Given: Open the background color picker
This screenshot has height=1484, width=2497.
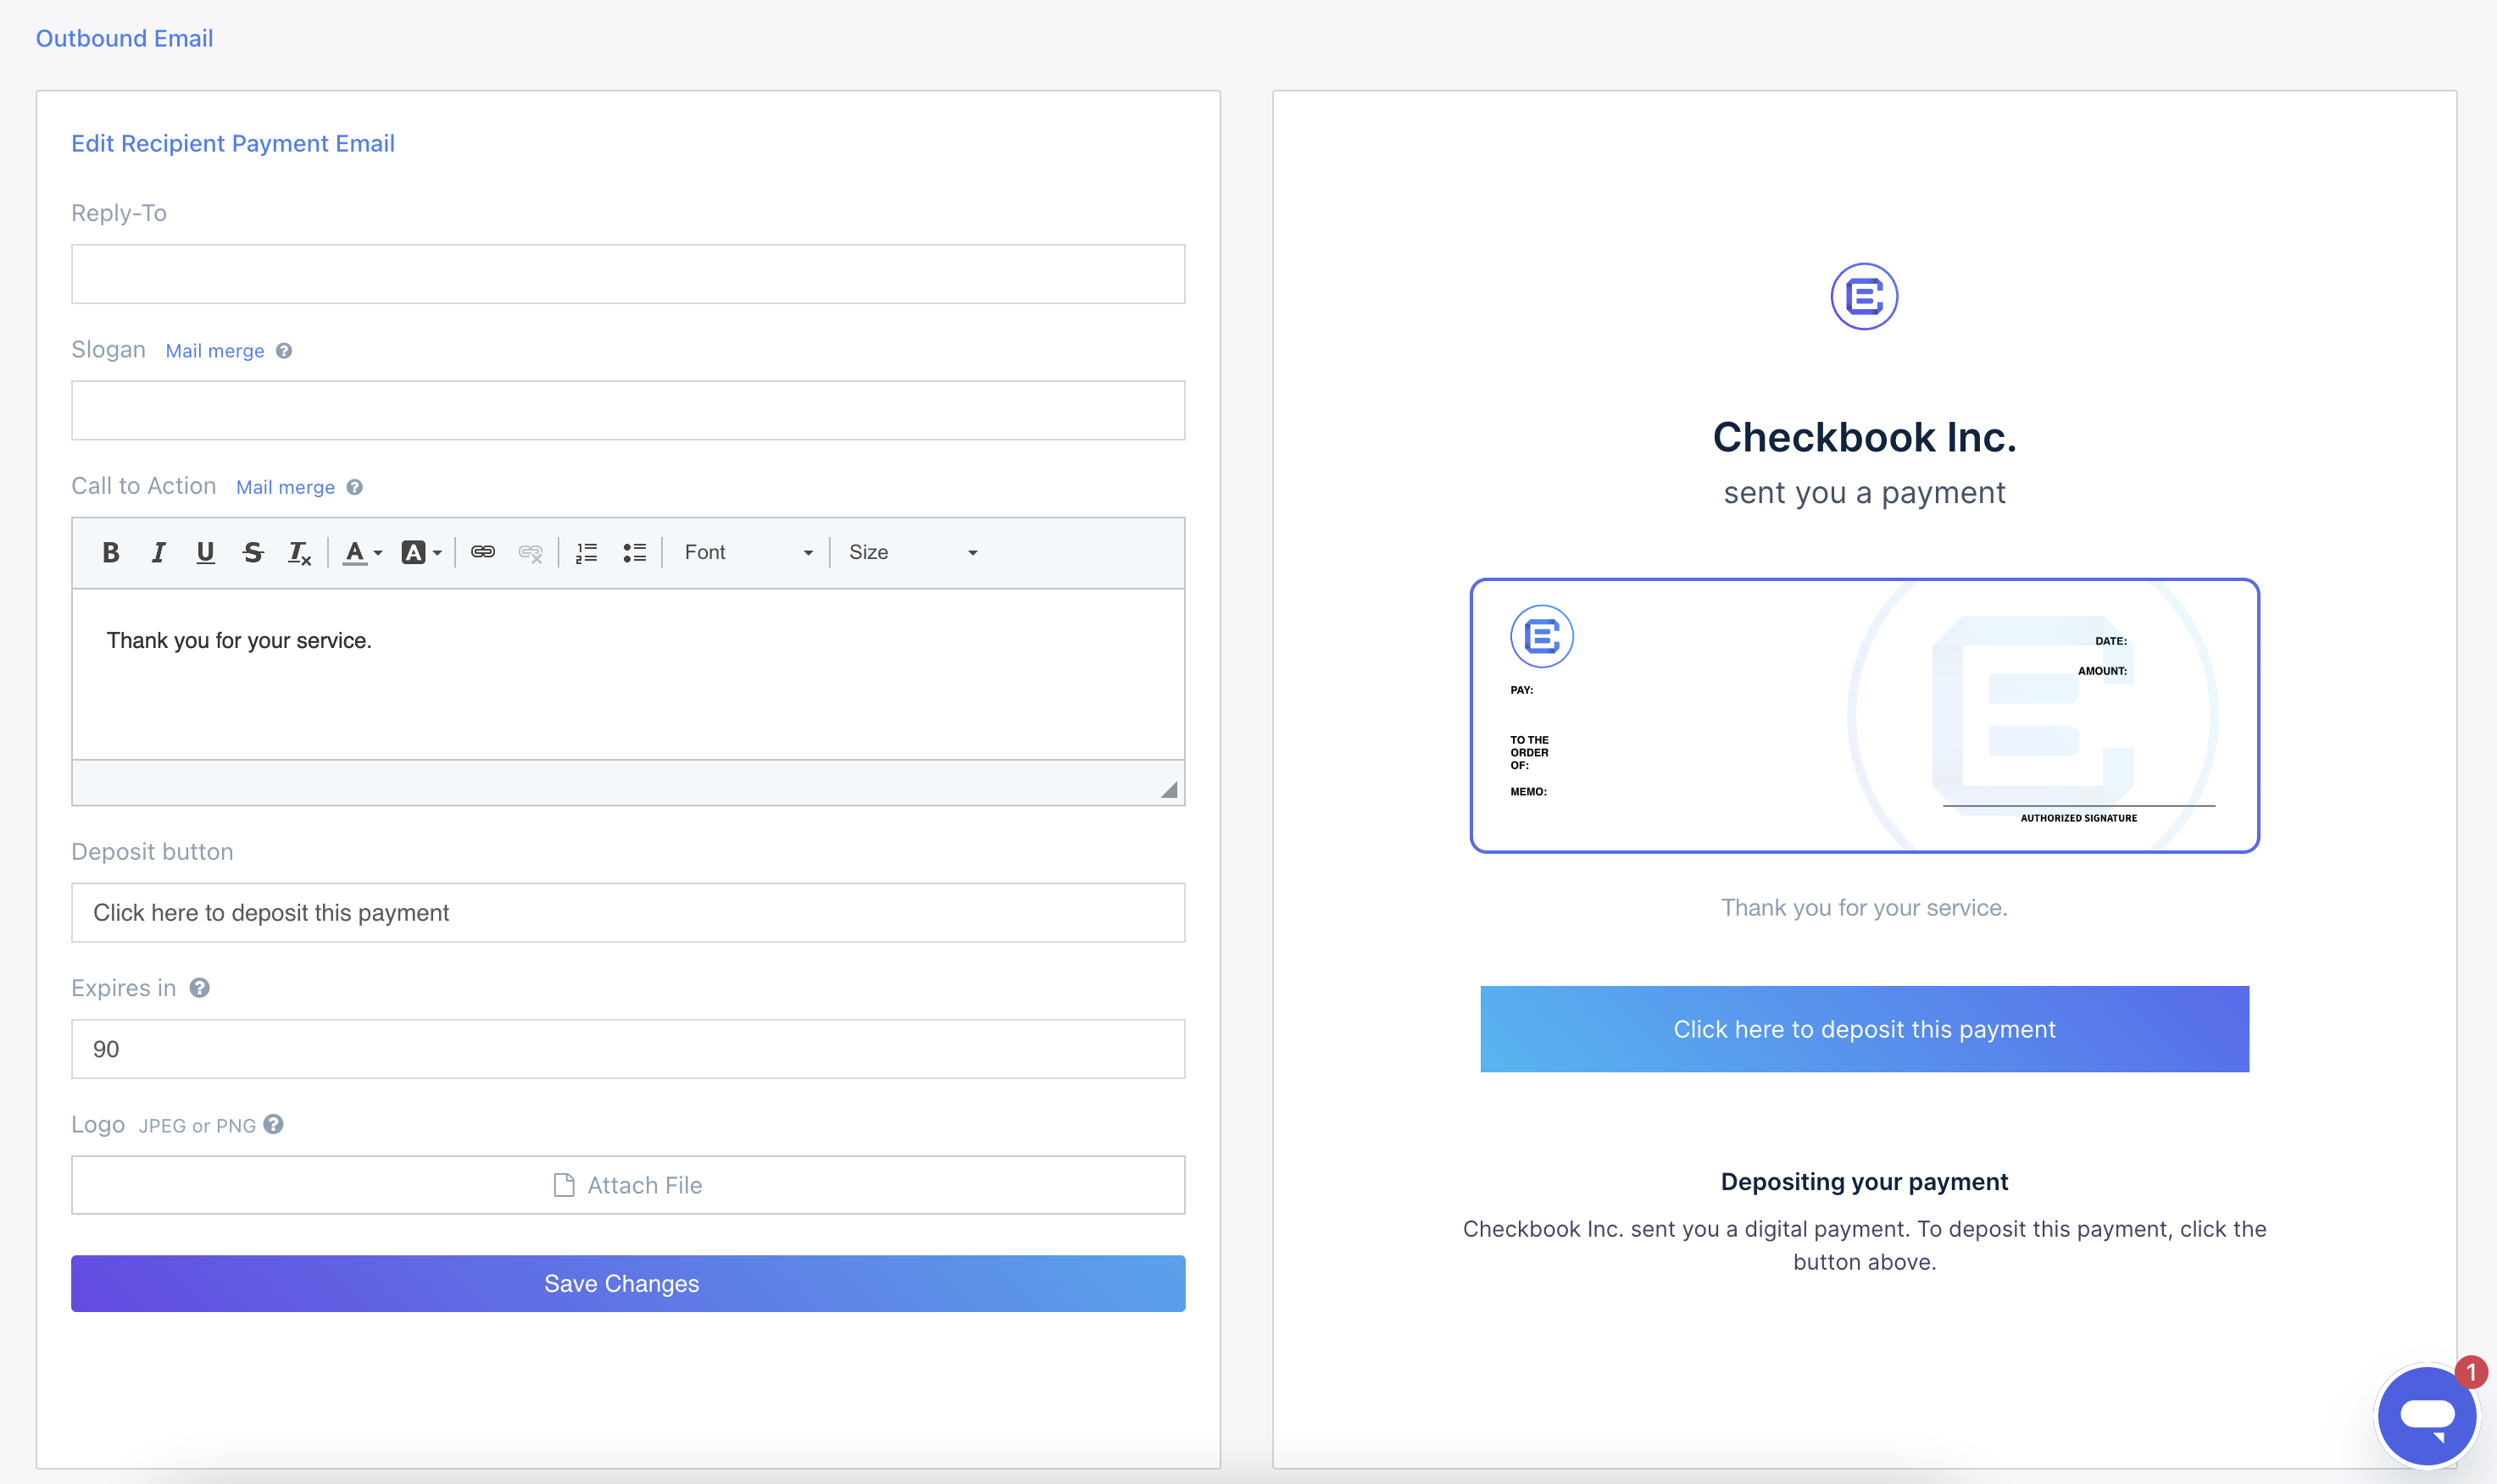Looking at the screenshot, I should [421, 552].
